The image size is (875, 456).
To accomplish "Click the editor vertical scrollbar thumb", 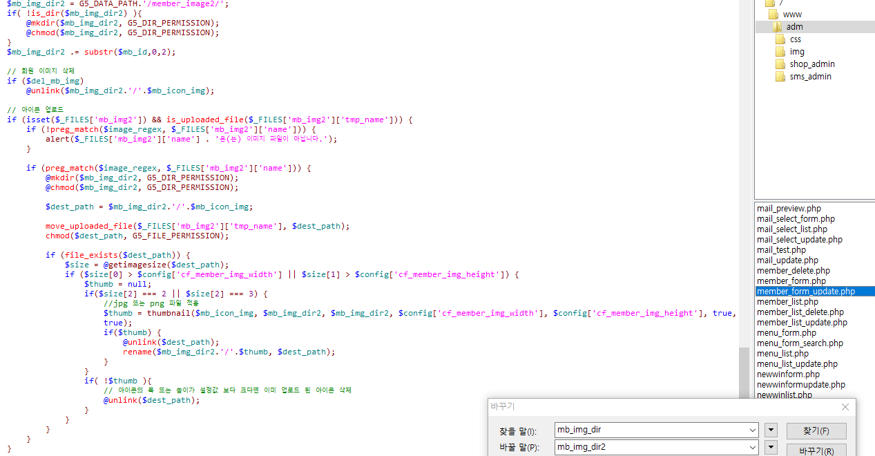I will pyautogui.click(x=744, y=373).
